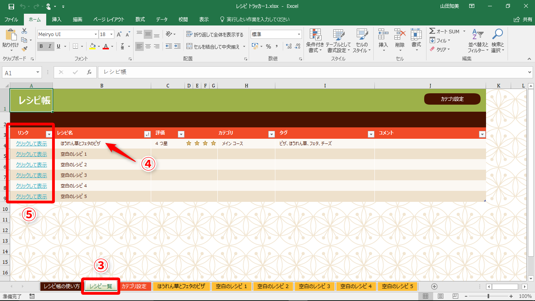Select Normal view in status bar
The width and height of the screenshot is (535, 301).
click(425, 296)
